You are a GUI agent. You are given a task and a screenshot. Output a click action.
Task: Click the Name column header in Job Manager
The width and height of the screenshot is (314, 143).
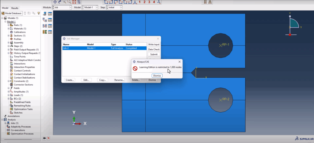pos(74,44)
